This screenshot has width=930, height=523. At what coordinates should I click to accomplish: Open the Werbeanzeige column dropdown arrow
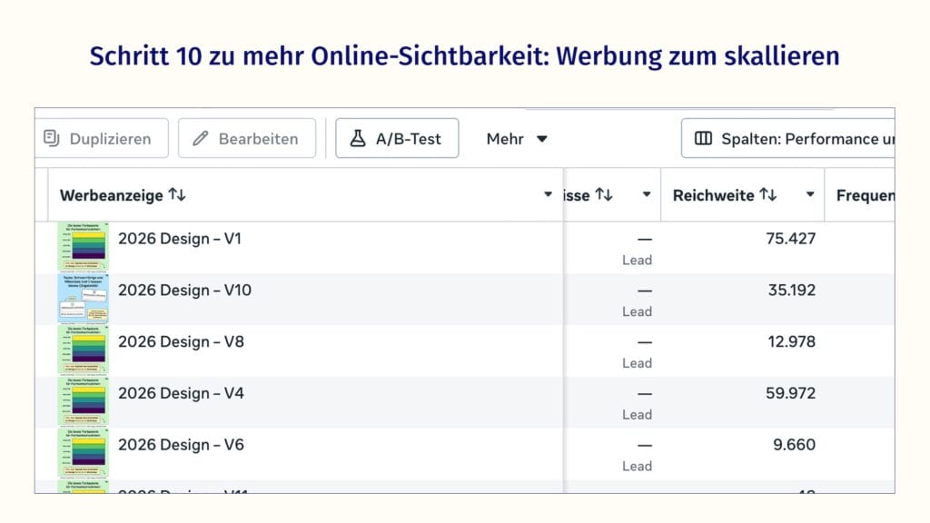[548, 194]
